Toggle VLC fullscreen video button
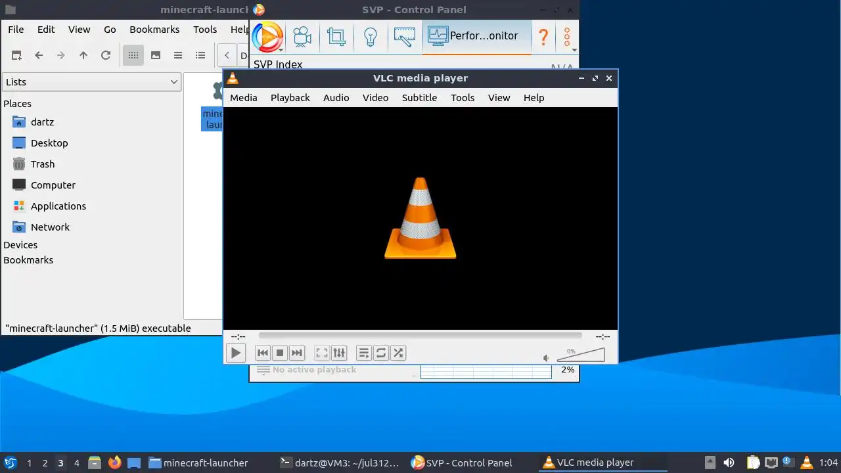Viewport: 841px width, 473px height. (x=322, y=353)
